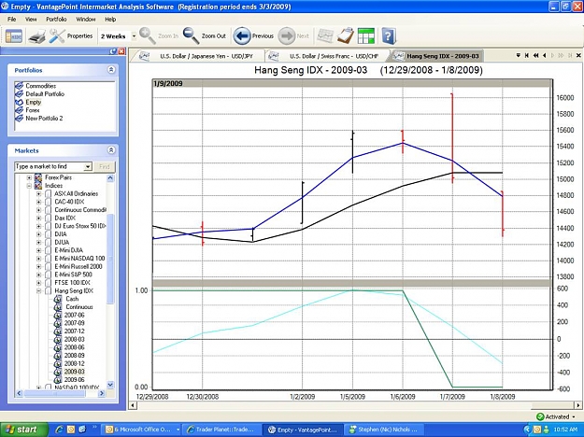This screenshot has height=437, width=584.
Task: Open the File menu
Action: tap(11, 20)
